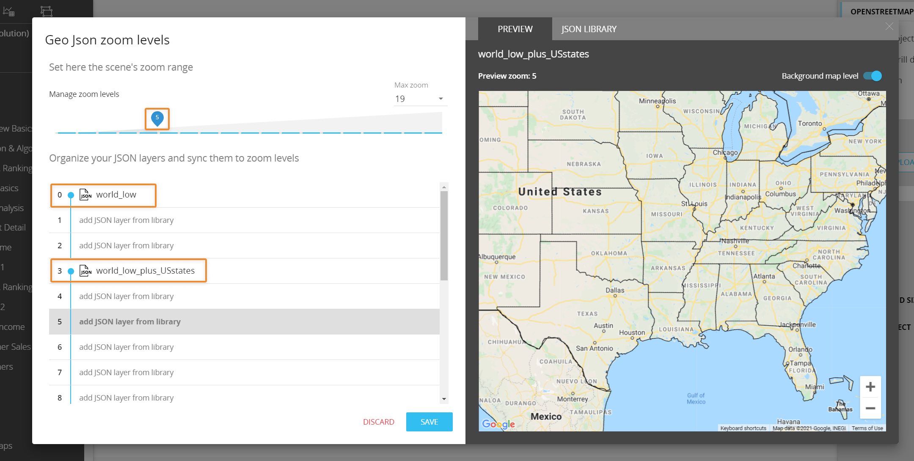The height and width of the screenshot is (461, 914).
Task: Click the 'Geo Json zoom levels' dialog title
Action: coord(107,40)
